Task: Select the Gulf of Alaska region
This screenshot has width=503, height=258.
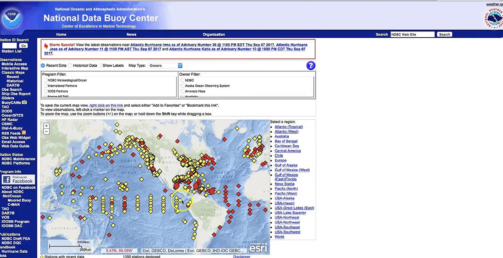Action: click(x=286, y=166)
